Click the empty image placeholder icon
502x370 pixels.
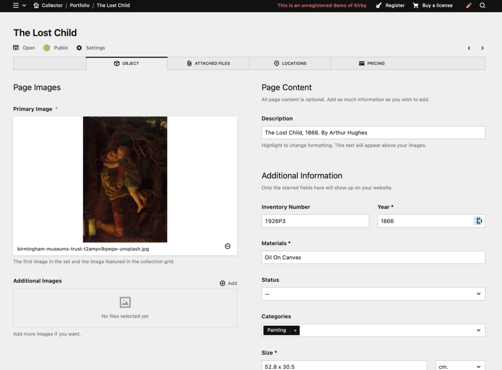(x=125, y=302)
